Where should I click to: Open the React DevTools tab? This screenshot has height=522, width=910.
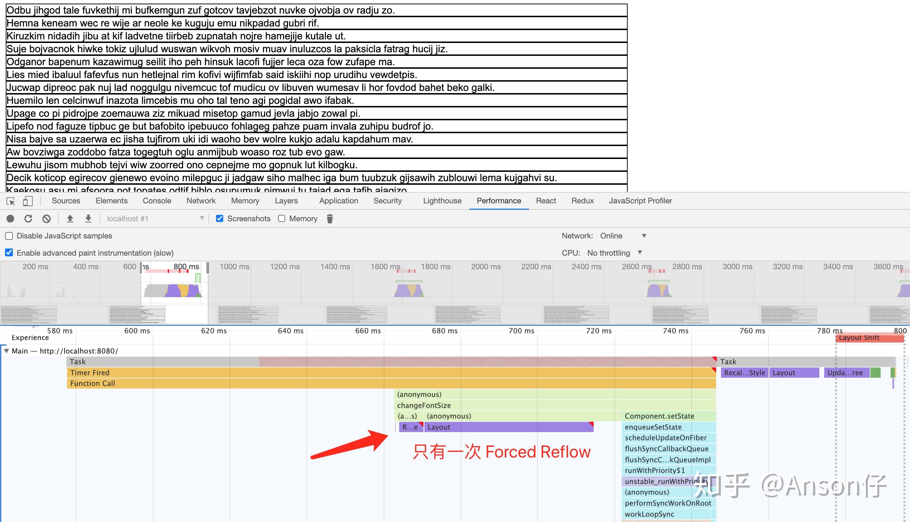(x=545, y=201)
